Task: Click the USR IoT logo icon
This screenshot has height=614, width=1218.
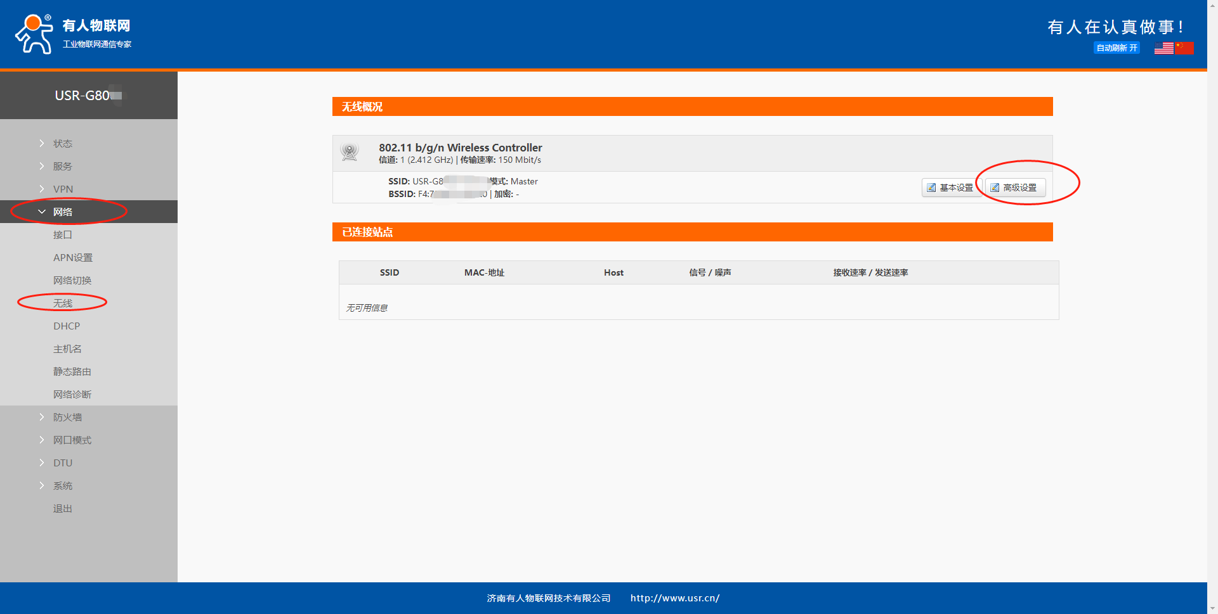Action: (x=34, y=34)
